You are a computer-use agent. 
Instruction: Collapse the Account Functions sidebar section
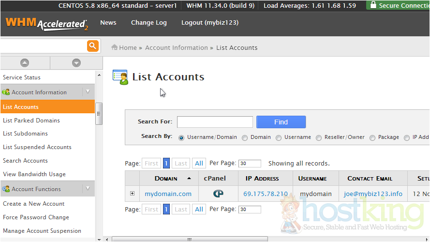point(88,189)
